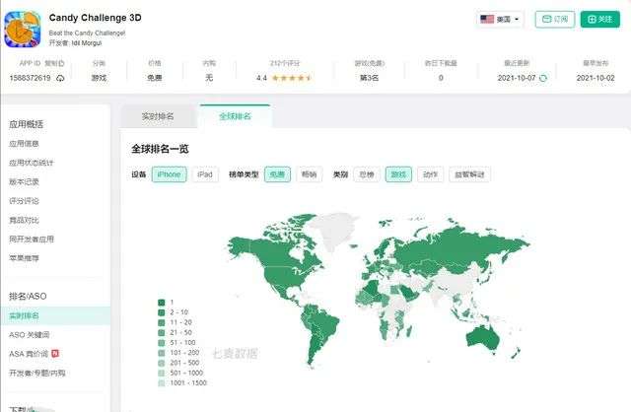
Task: Choose the 总榜 category filter
Action: [x=366, y=174]
